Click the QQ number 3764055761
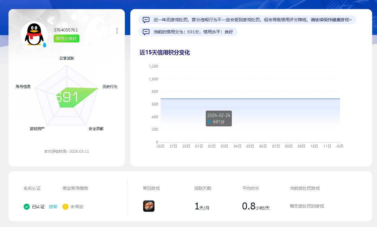Image resolution: width=377 pixels, height=227 pixels. (x=66, y=30)
